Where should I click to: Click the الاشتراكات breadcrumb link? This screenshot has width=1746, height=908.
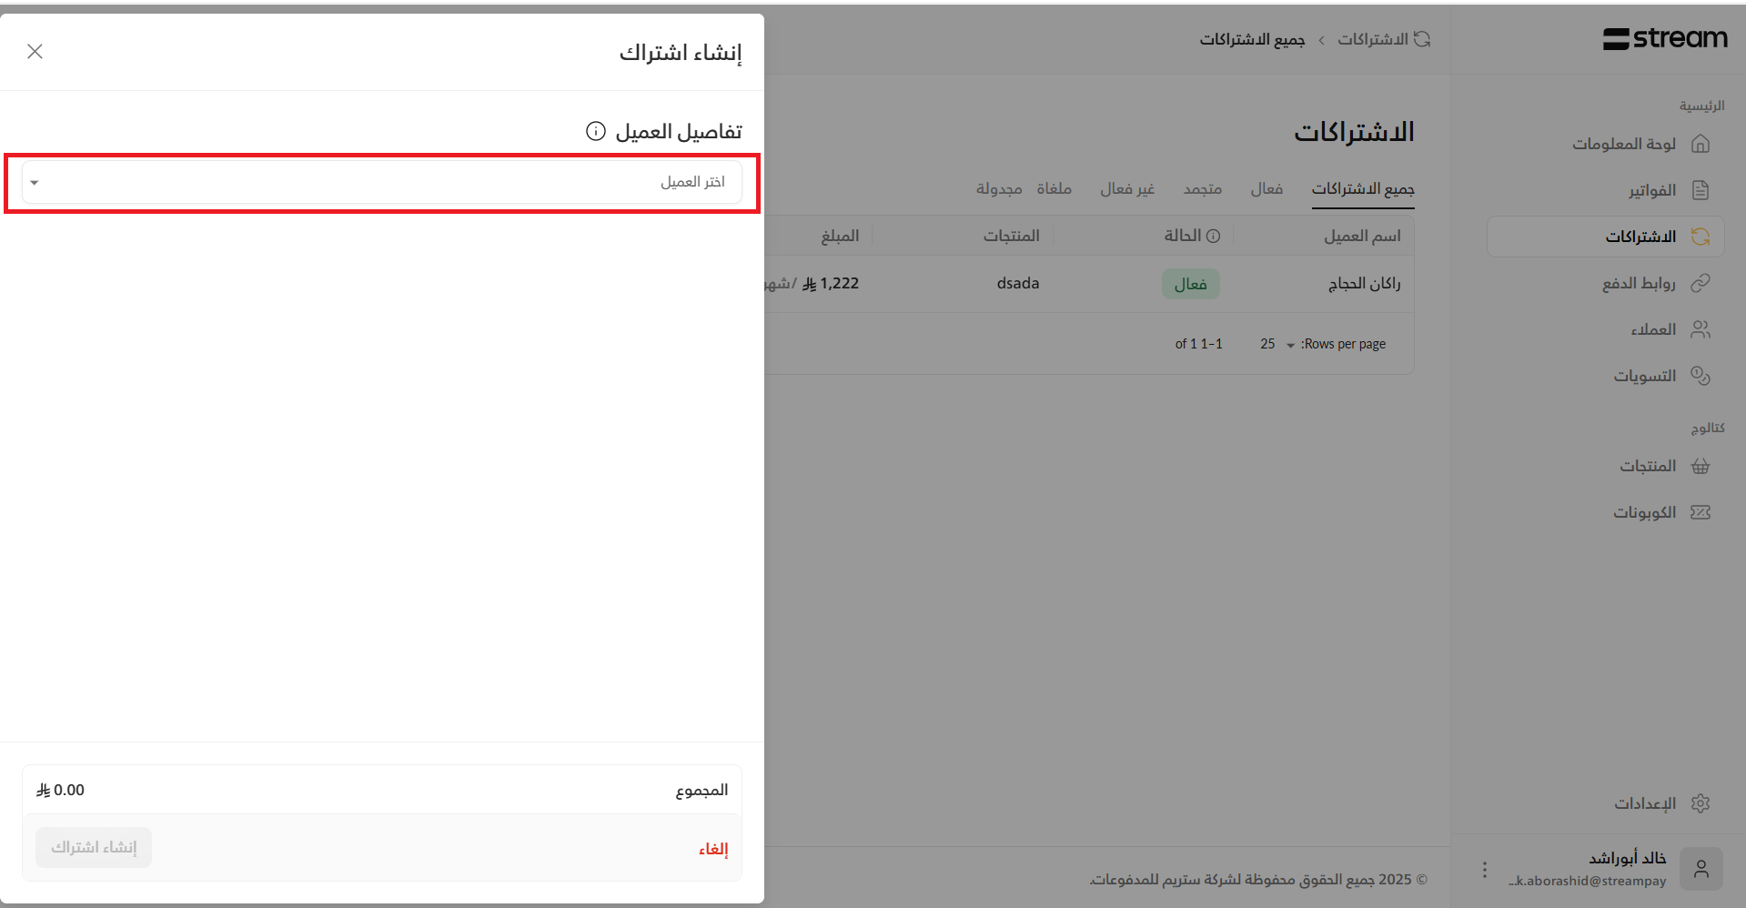click(1372, 39)
